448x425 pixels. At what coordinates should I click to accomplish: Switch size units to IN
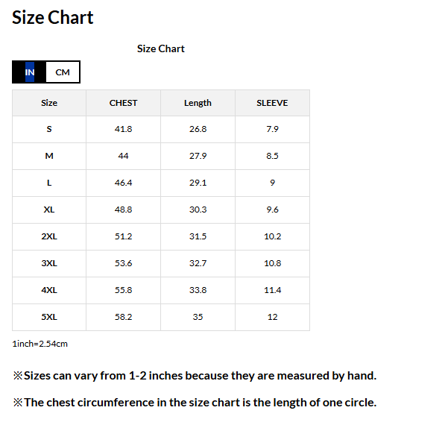click(30, 72)
